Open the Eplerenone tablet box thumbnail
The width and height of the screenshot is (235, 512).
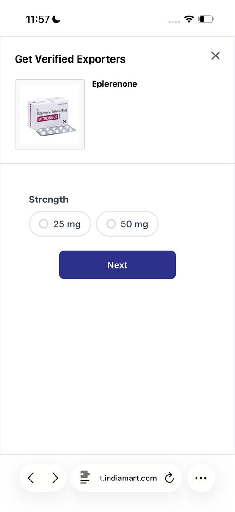click(x=49, y=114)
